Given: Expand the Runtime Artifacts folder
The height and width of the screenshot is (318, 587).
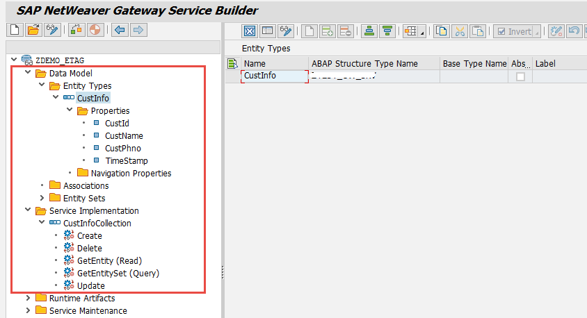Looking at the screenshot, I should 28,298.
